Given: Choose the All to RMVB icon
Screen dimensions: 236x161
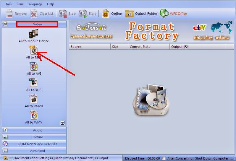Looking at the screenshot, I should 33,99.
